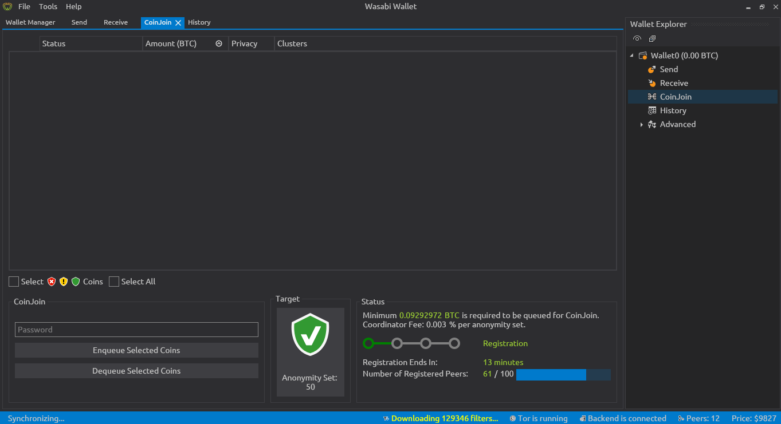Click the Wasabi Wallet logo icon
The width and height of the screenshot is (781, 424).
click(x=7, y=7)
